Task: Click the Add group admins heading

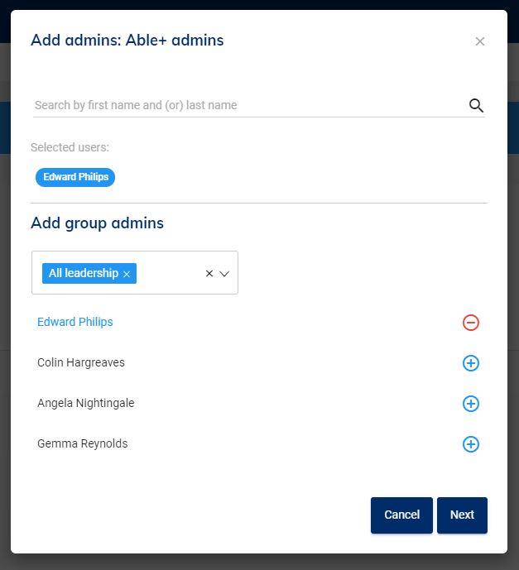Action: click(97, 223)
